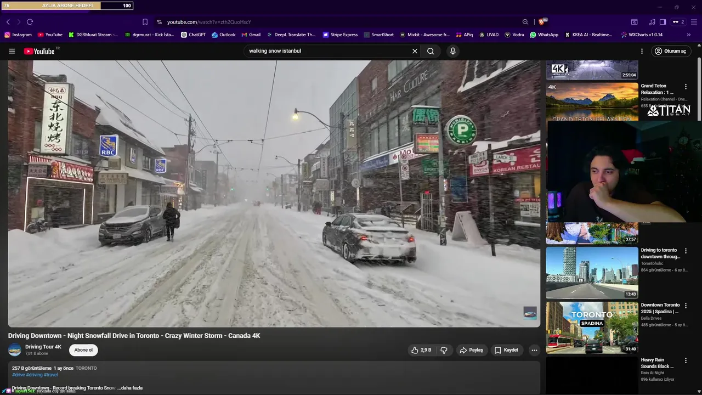Open the Driving to toronto downtown video title
The height and width of the screenshot is (395, 702).
coord(660,253)
